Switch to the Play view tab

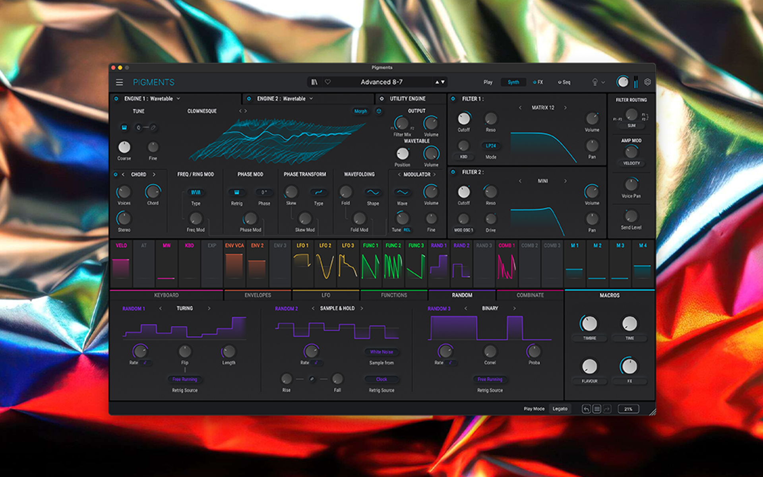[488, 82]
